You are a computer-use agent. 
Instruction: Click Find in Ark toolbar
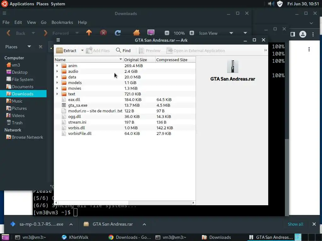tap(123, 51)
